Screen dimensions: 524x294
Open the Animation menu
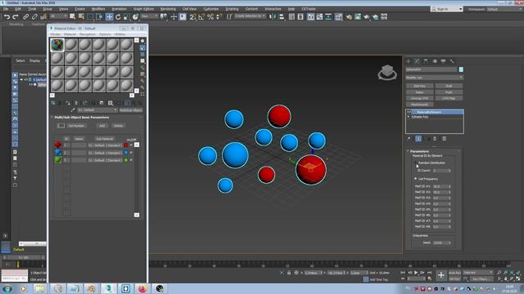119,9
